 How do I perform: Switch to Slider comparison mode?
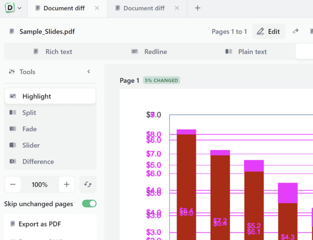pyautogui.click(x=50, y=145)
